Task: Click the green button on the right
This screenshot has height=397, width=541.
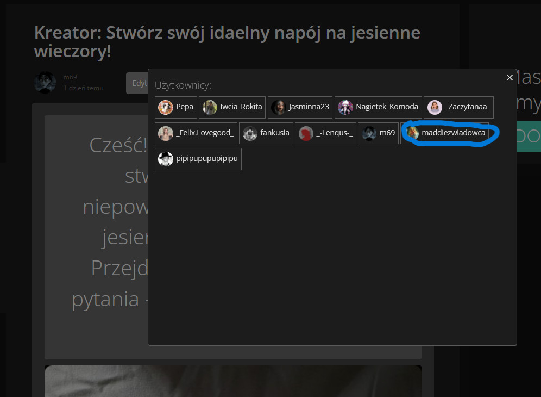Action: pyautogui.click(x=529, y=136)
